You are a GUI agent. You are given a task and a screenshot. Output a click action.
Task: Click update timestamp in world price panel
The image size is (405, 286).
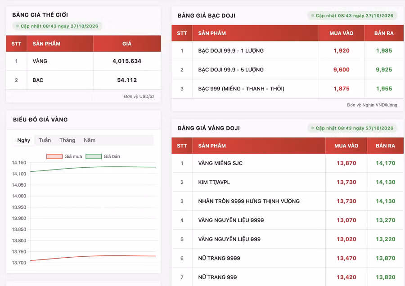57,26
